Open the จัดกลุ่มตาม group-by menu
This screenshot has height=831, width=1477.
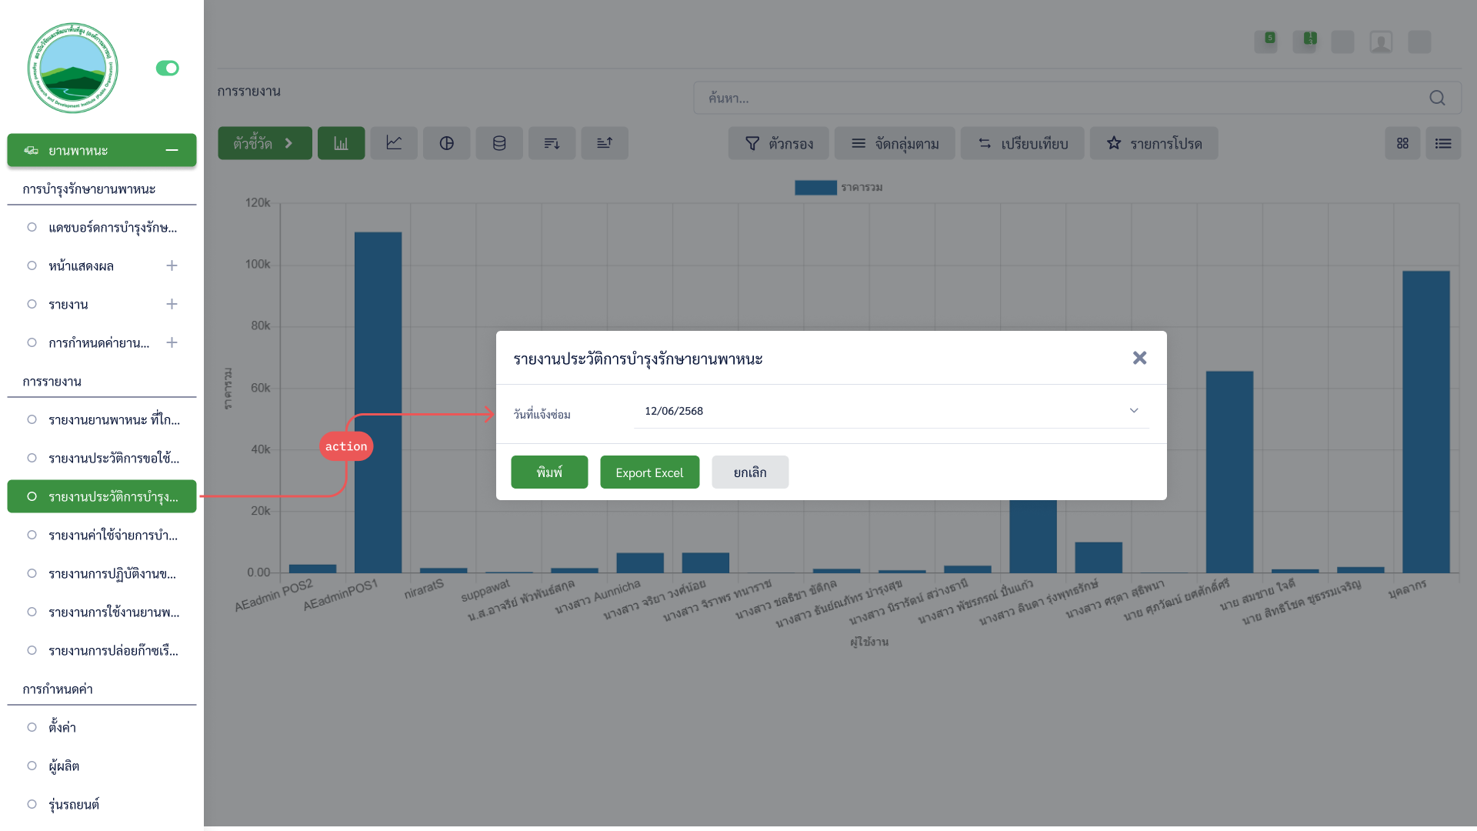coord(895,143)
